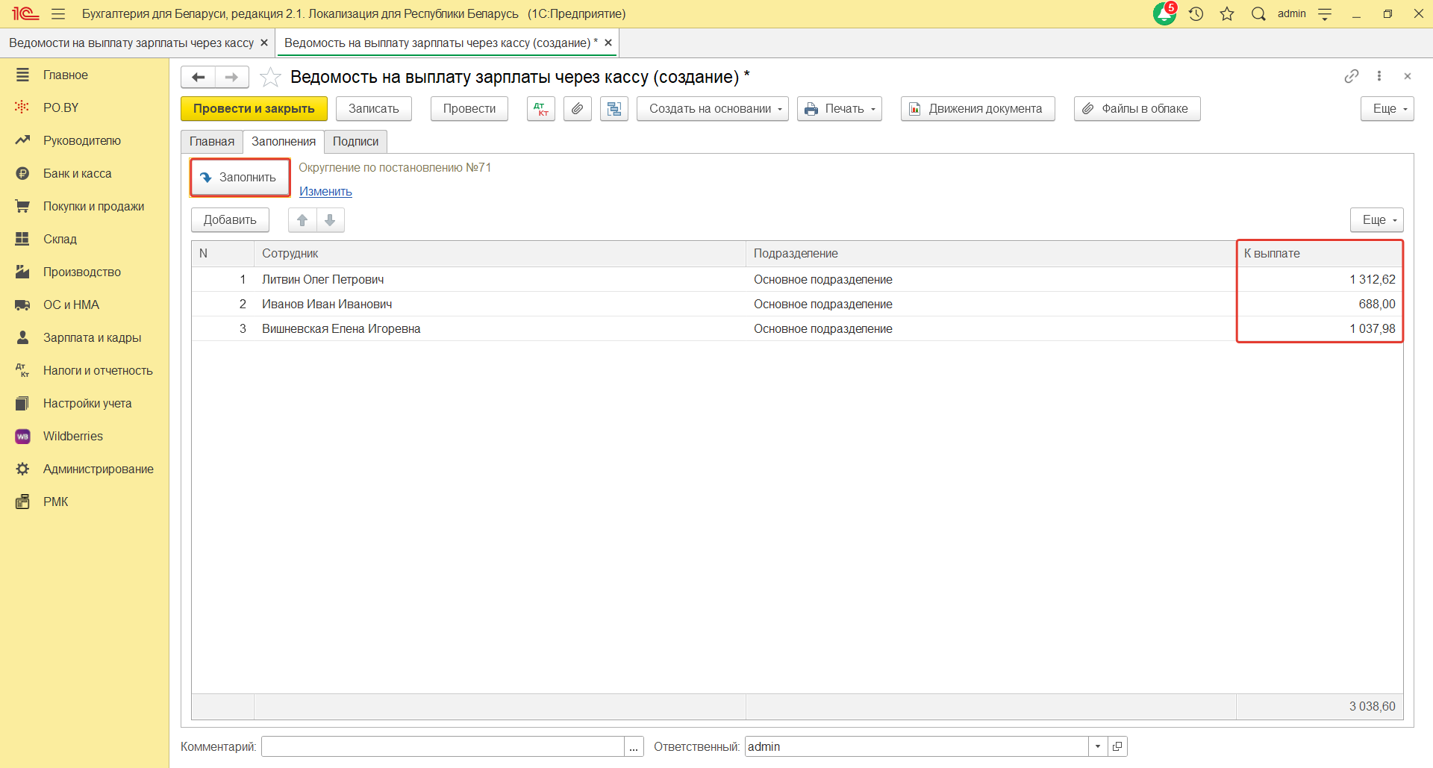
Task: Expand the Печать dropdown menu
Action: (840, 109)
